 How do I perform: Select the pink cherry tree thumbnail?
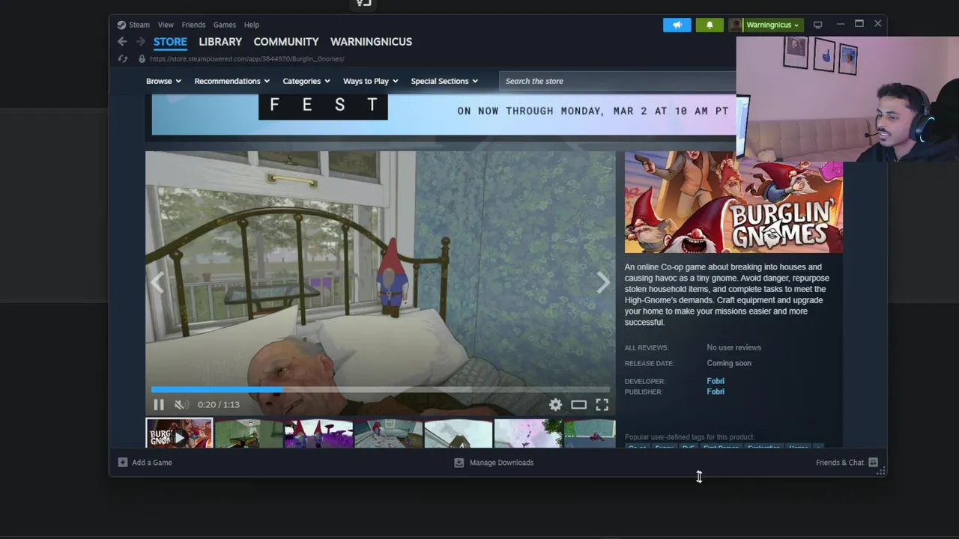click(x=528, y=434)
